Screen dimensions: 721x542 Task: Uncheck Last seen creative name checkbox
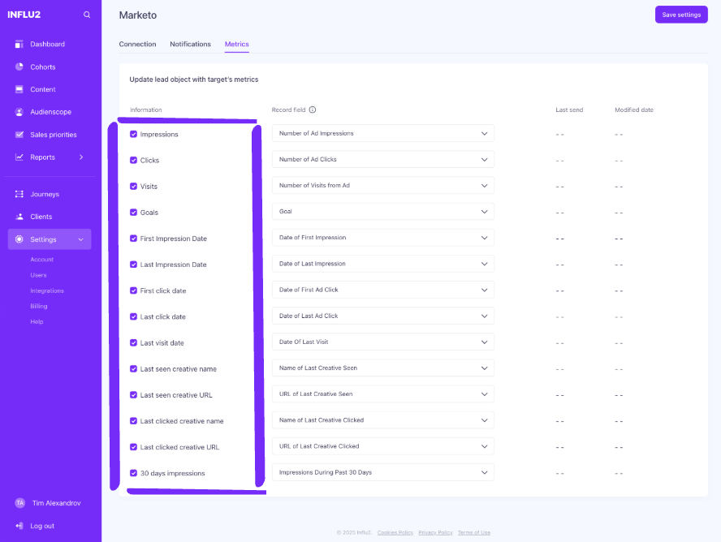click(x=133, y=369)
